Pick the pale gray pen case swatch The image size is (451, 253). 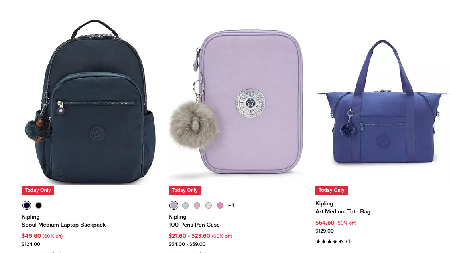click(209, 205)
